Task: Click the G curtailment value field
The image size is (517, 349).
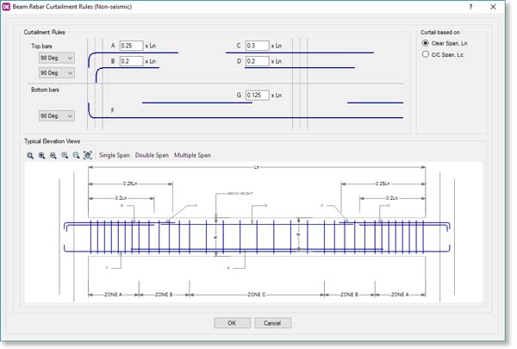Action: [256, 96]
